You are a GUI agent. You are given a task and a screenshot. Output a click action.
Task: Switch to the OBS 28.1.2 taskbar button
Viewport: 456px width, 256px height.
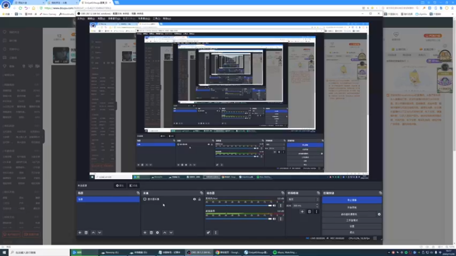point(199,253)
